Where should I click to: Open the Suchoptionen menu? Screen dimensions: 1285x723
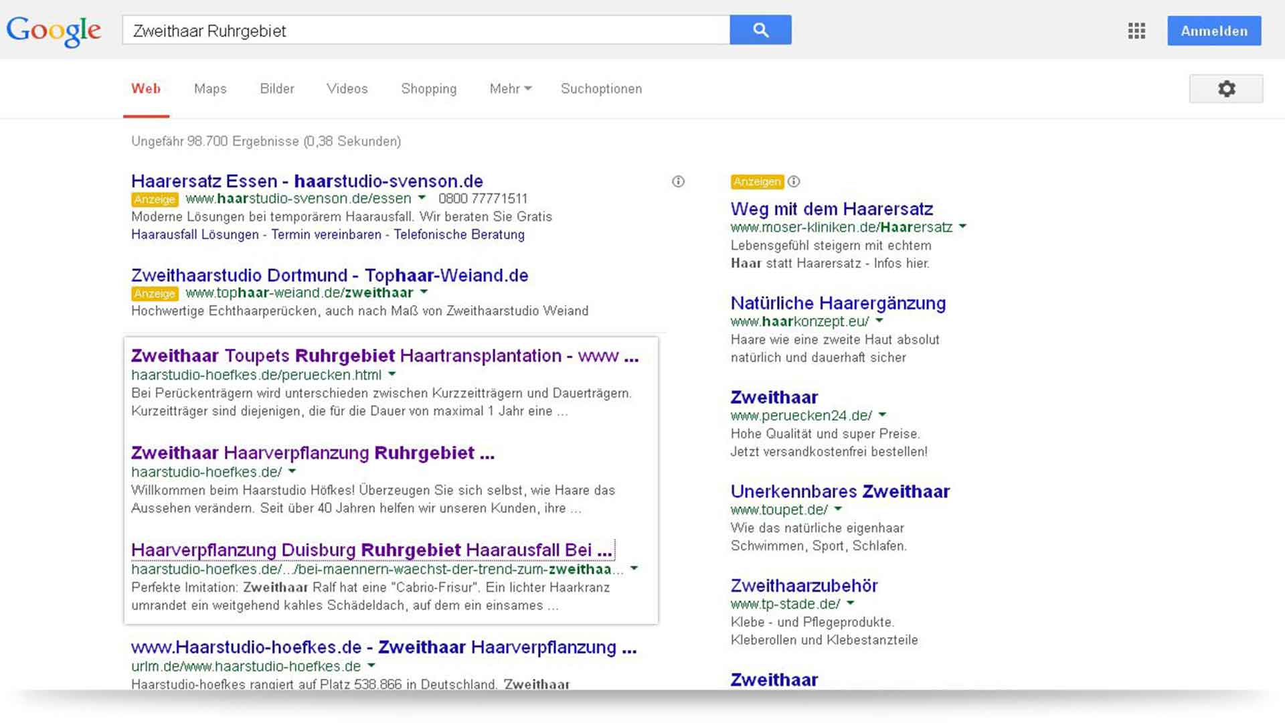point(601,88)
